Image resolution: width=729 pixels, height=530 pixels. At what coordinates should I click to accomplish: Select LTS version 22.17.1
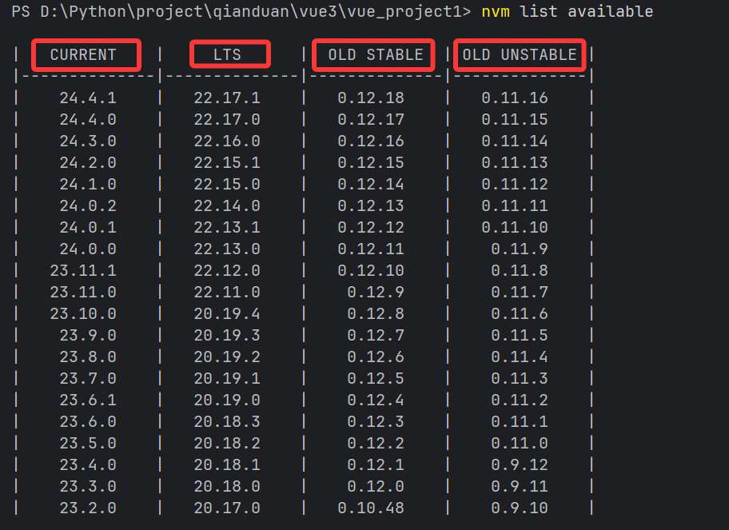[227, 98]
